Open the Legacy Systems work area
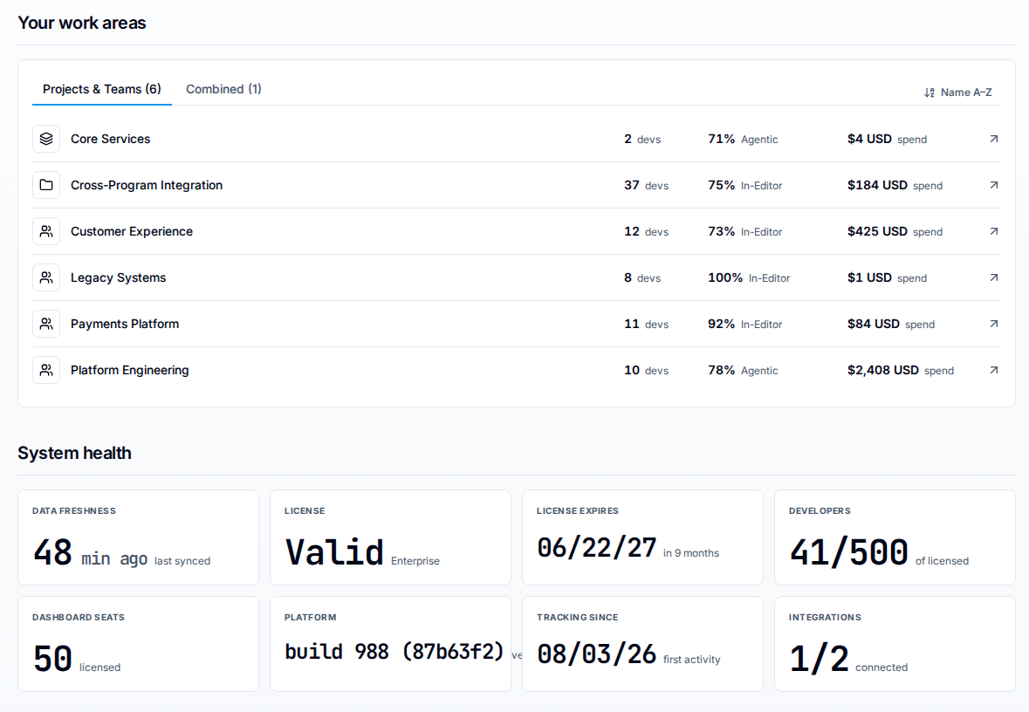The image size is (1029, 712). [517, 277]
